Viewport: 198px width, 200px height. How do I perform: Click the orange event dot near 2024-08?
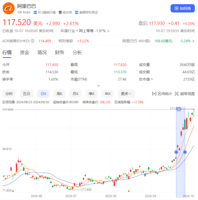coord(129,191)
